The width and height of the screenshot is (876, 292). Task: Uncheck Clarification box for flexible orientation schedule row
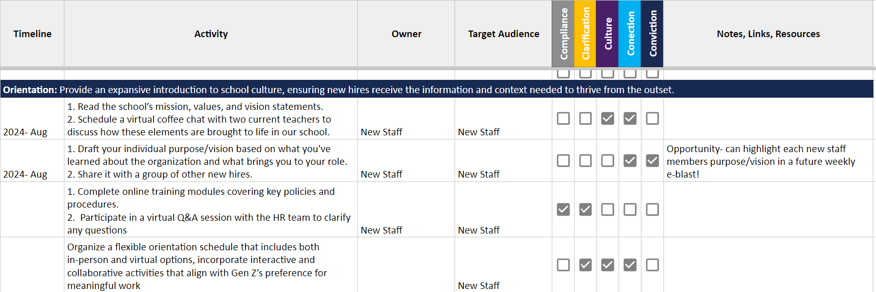tap(586, 265)
